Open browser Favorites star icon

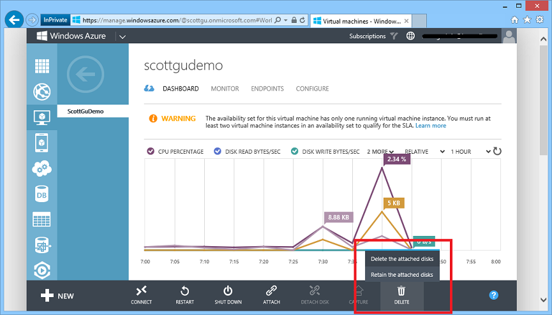pyautogui.click(x=527, y=19)
